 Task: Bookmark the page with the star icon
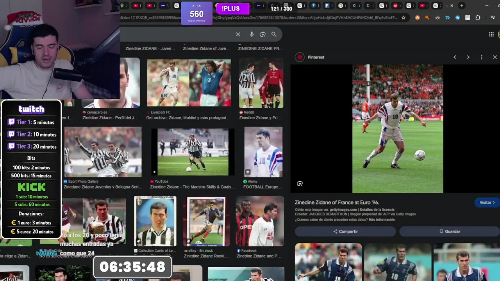click(x=404, y=18)
